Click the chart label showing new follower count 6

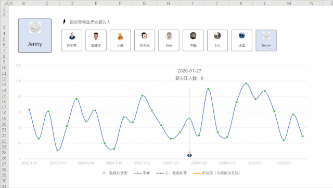click(189, 78)
